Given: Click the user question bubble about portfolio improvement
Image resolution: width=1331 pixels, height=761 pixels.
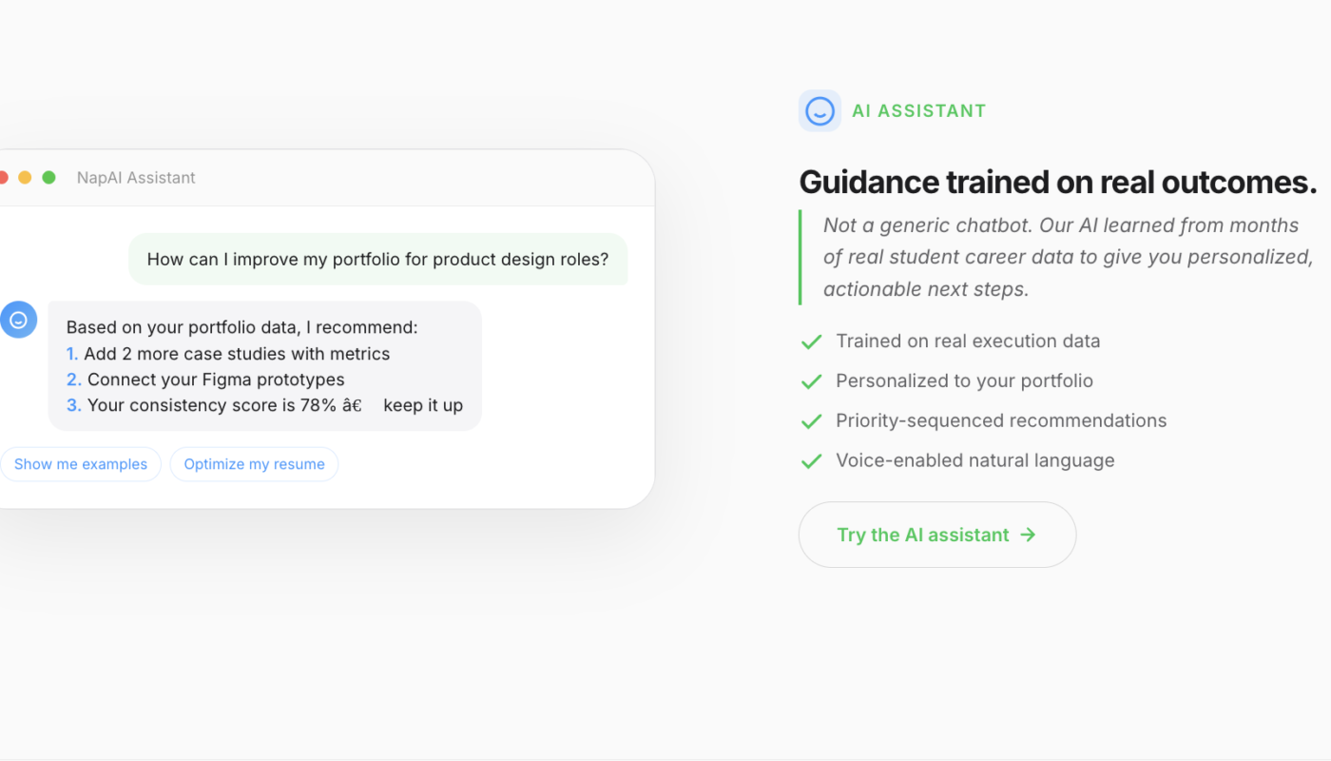Looking at the screenshot, I should pos(378,259).
